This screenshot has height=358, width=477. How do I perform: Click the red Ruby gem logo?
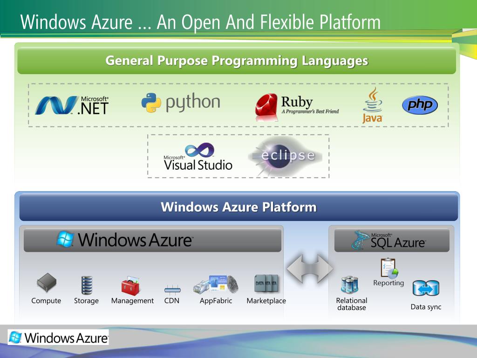[x=266, y=107]
